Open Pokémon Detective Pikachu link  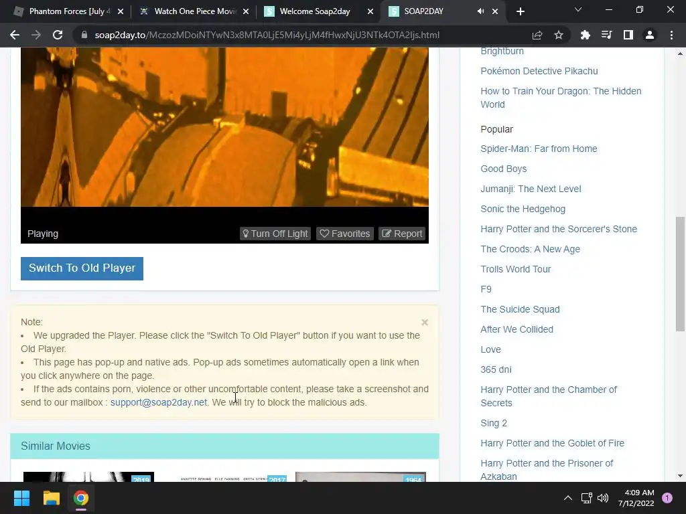pos(539,71)
